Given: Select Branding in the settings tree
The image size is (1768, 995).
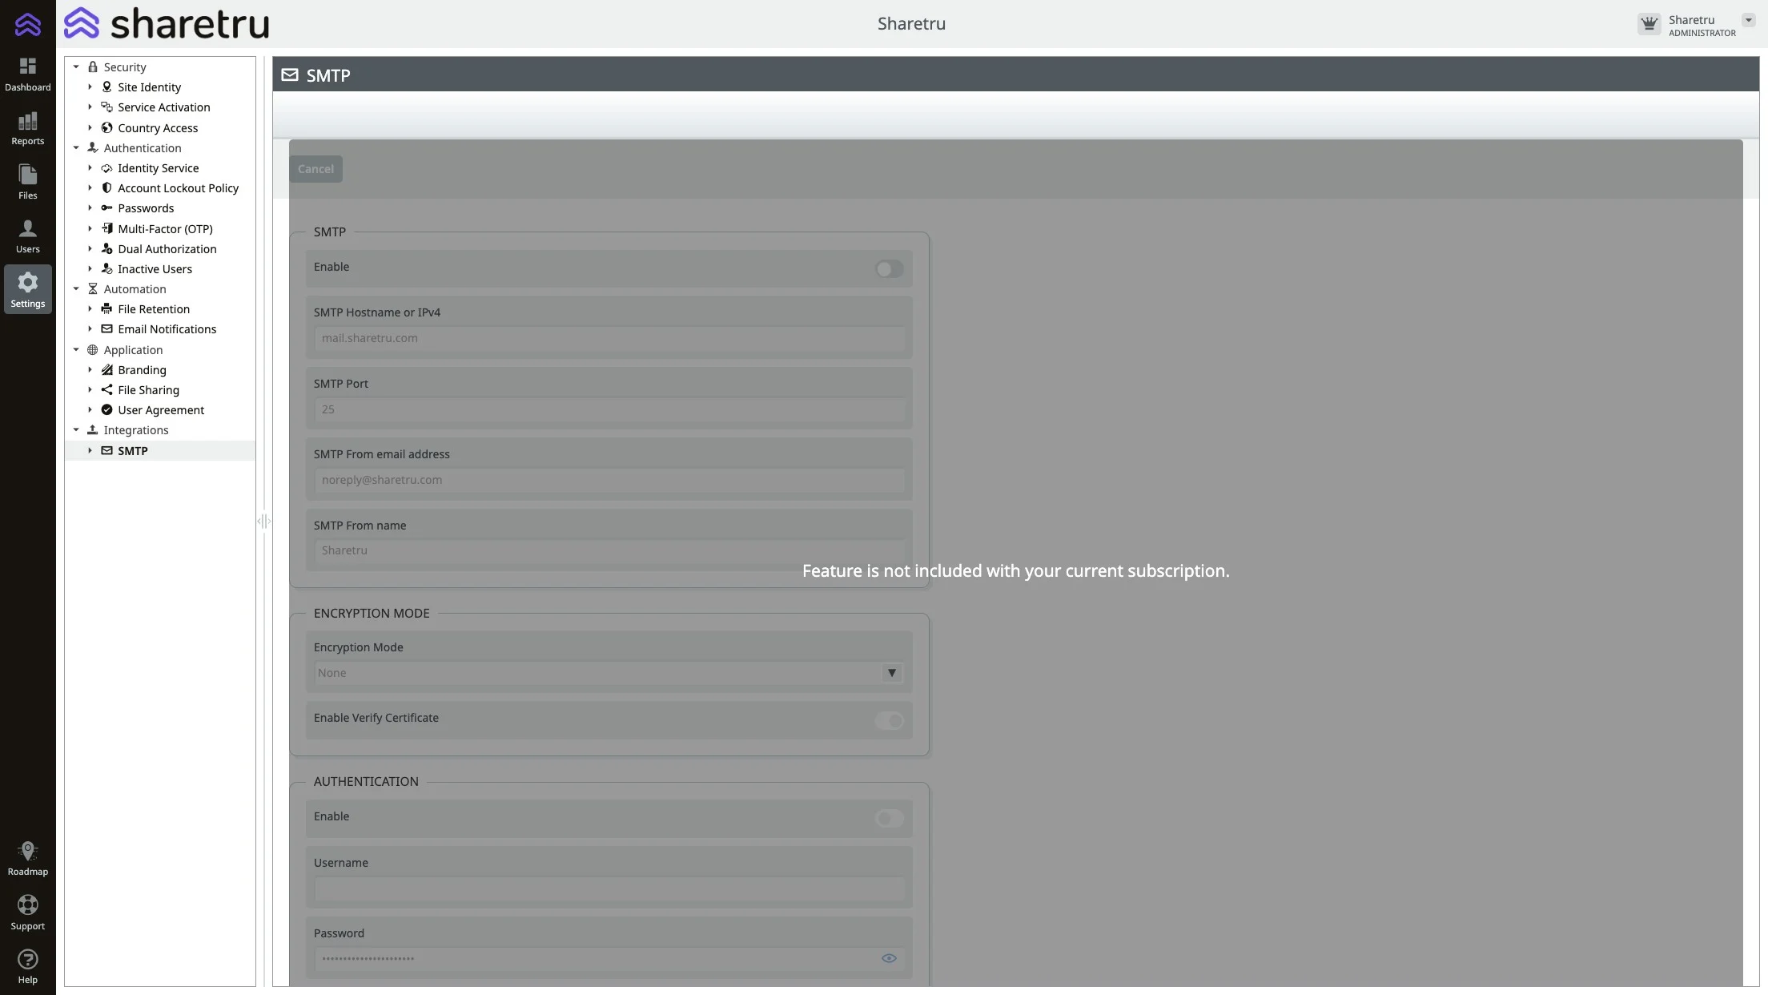Looking at the screenshot, I should [x=142, y=370].
